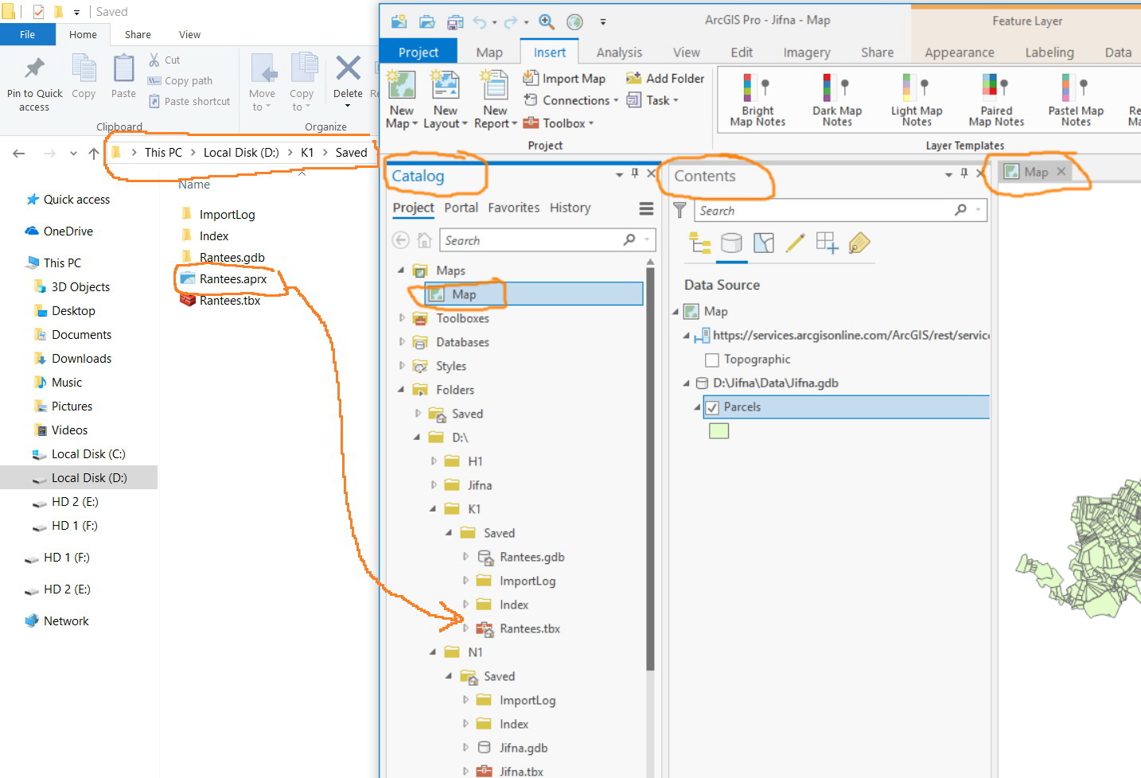Collapse the Maps node in Catalog
This screenshot has height=778, width=1141.
[x=401, y=270]
